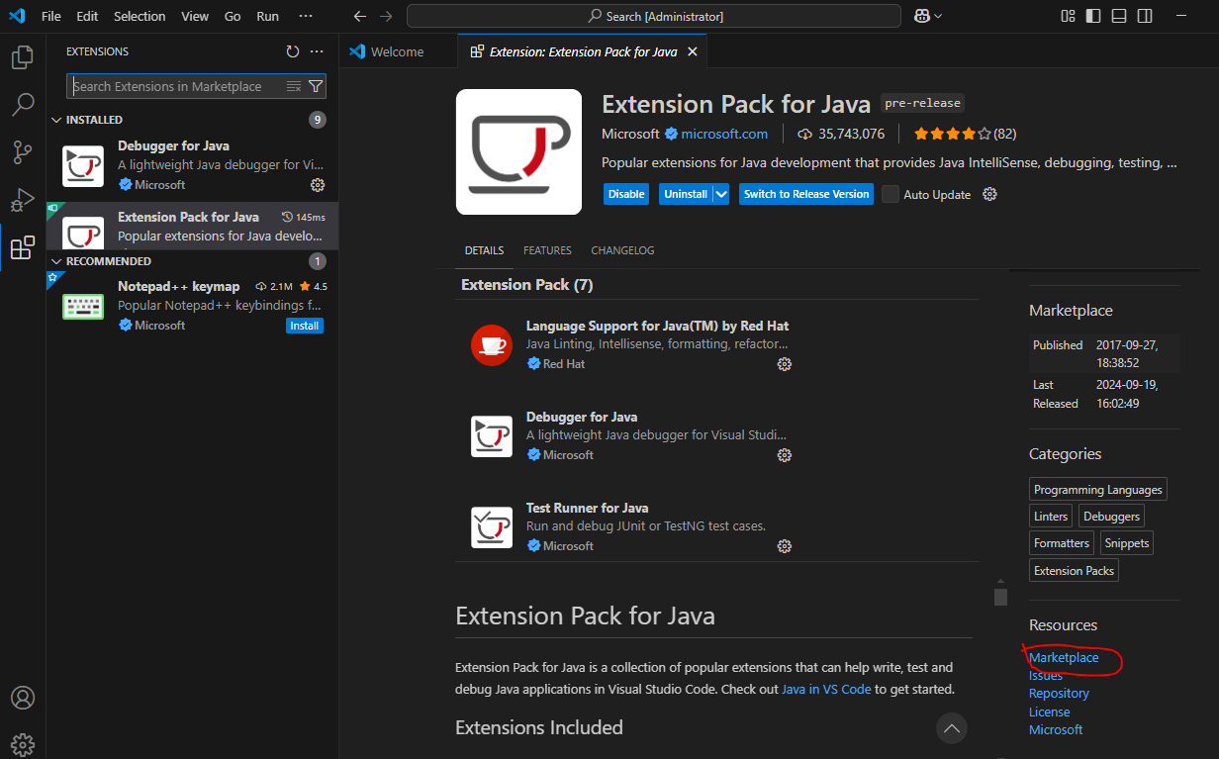
Task: Toggle the secondary side bar
Action: (1145, 16)
